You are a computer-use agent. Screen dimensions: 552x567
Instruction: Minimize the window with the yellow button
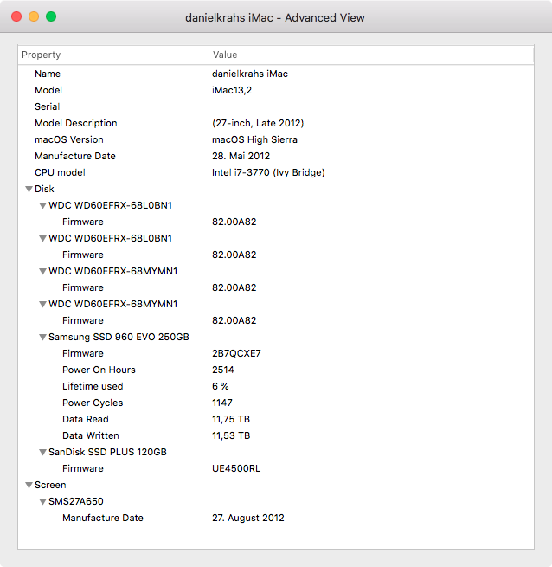[x=34, y=16]
